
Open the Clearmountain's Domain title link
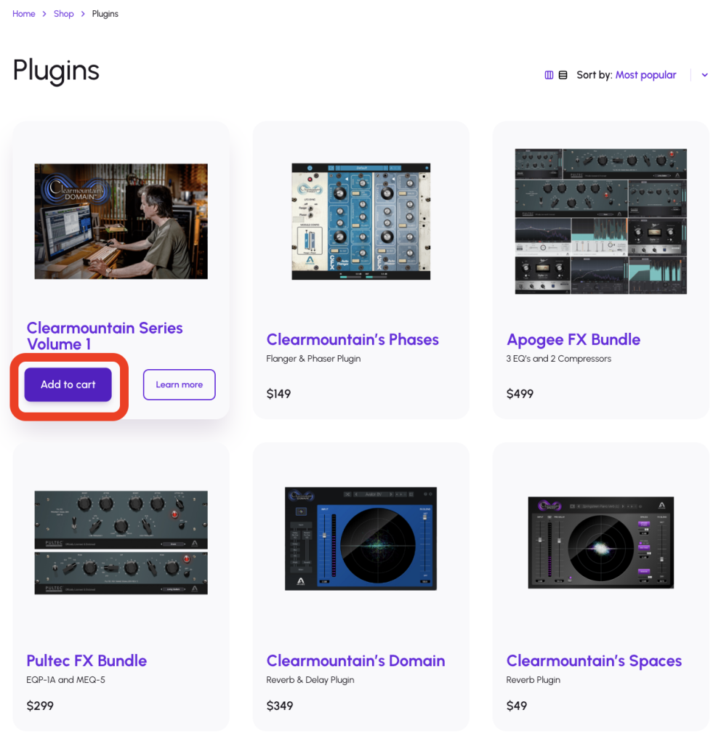click(x=355, y=660)
